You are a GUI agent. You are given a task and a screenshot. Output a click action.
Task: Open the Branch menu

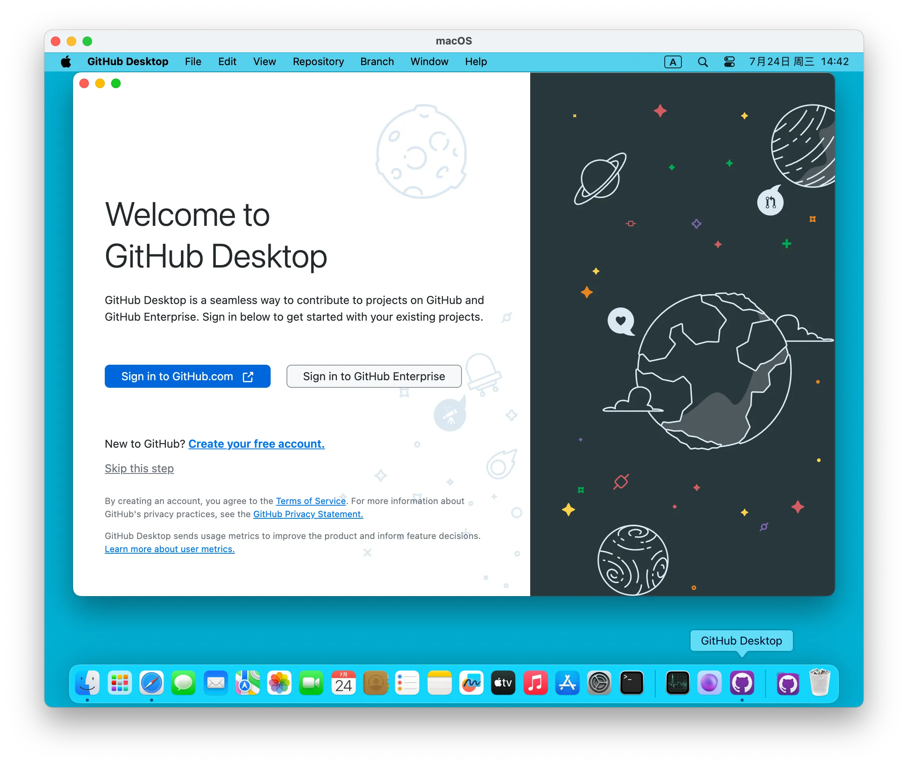pyautogui.click(x=377, y=62)
